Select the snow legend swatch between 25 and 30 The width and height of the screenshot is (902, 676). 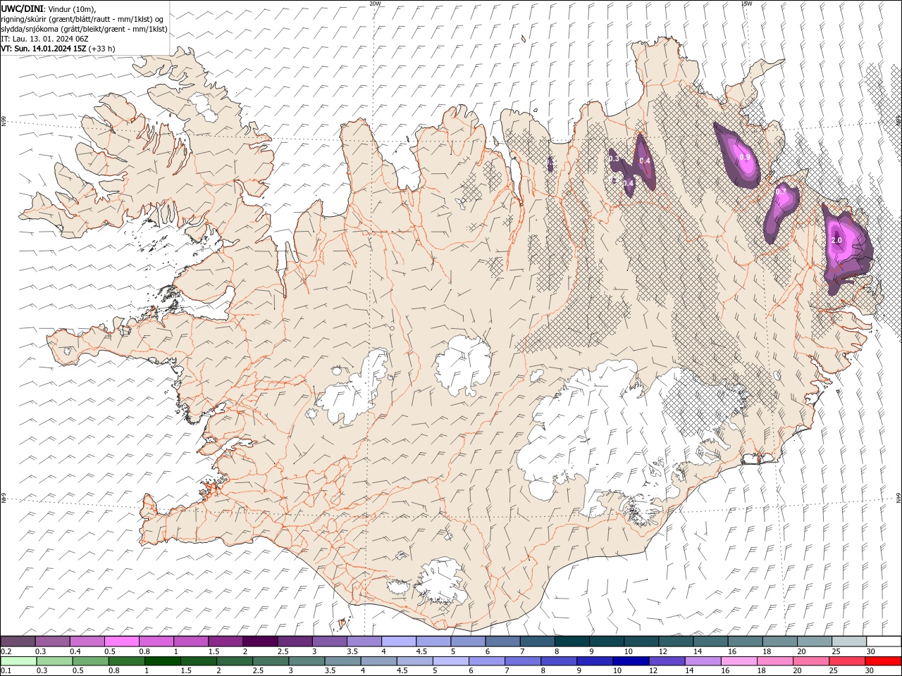pos(849,641)
